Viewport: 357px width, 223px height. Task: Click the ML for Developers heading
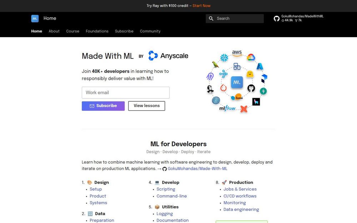(178, 144)
